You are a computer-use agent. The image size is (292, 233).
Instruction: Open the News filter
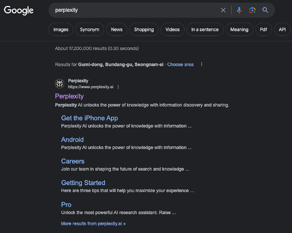pos(116,30)
